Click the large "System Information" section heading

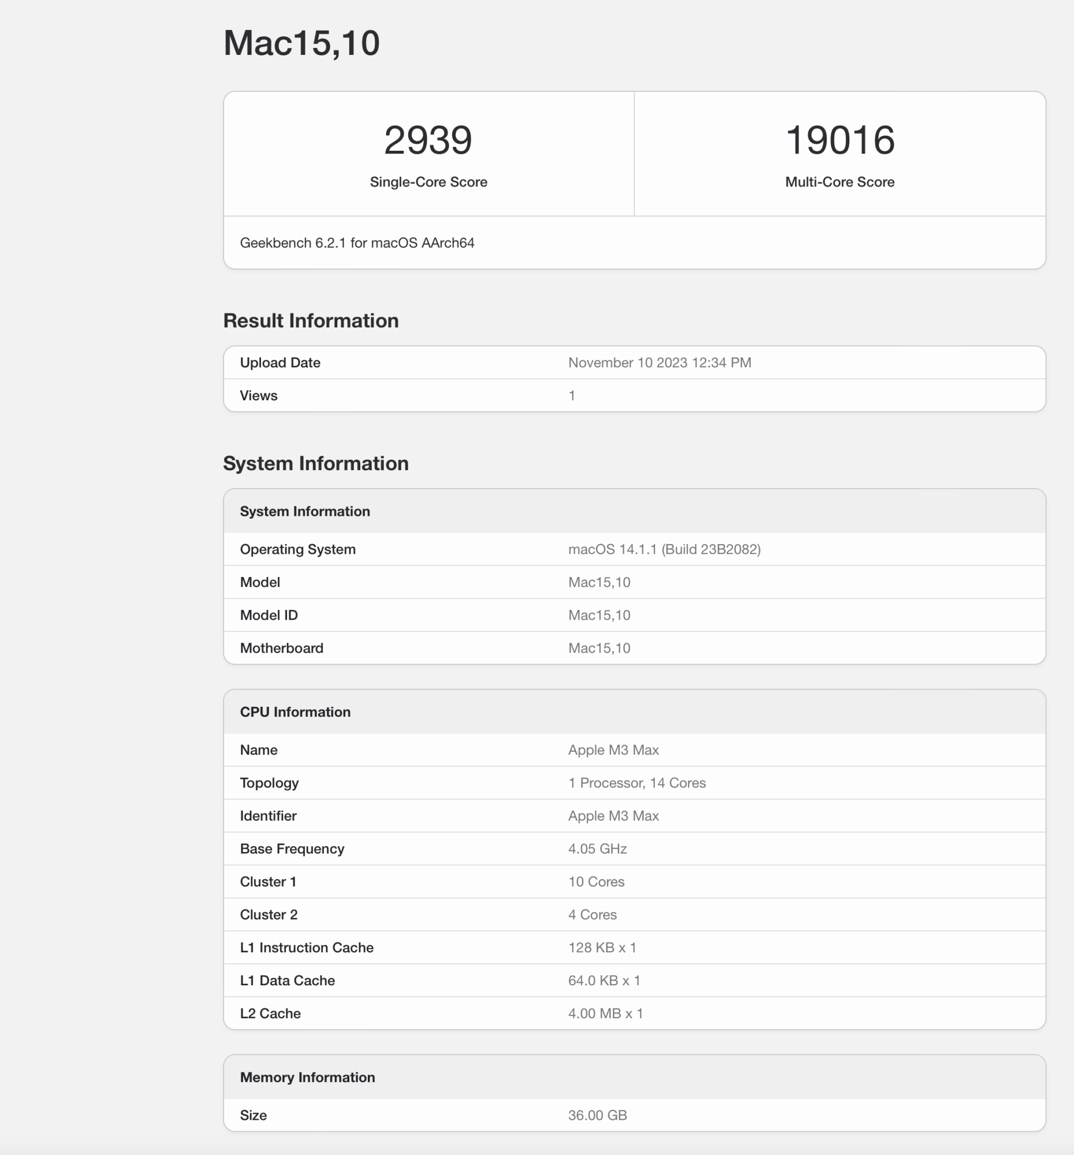click(316, 464)
